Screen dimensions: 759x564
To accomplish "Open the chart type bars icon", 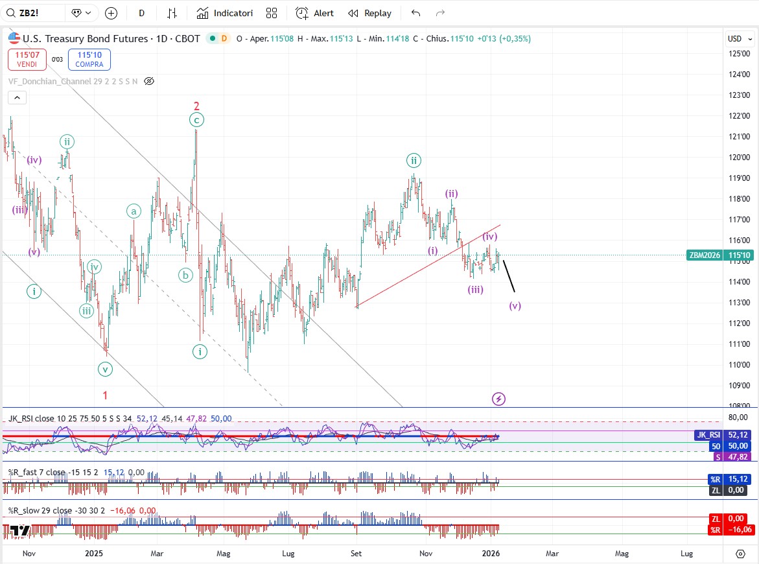I will click(172, 13).
